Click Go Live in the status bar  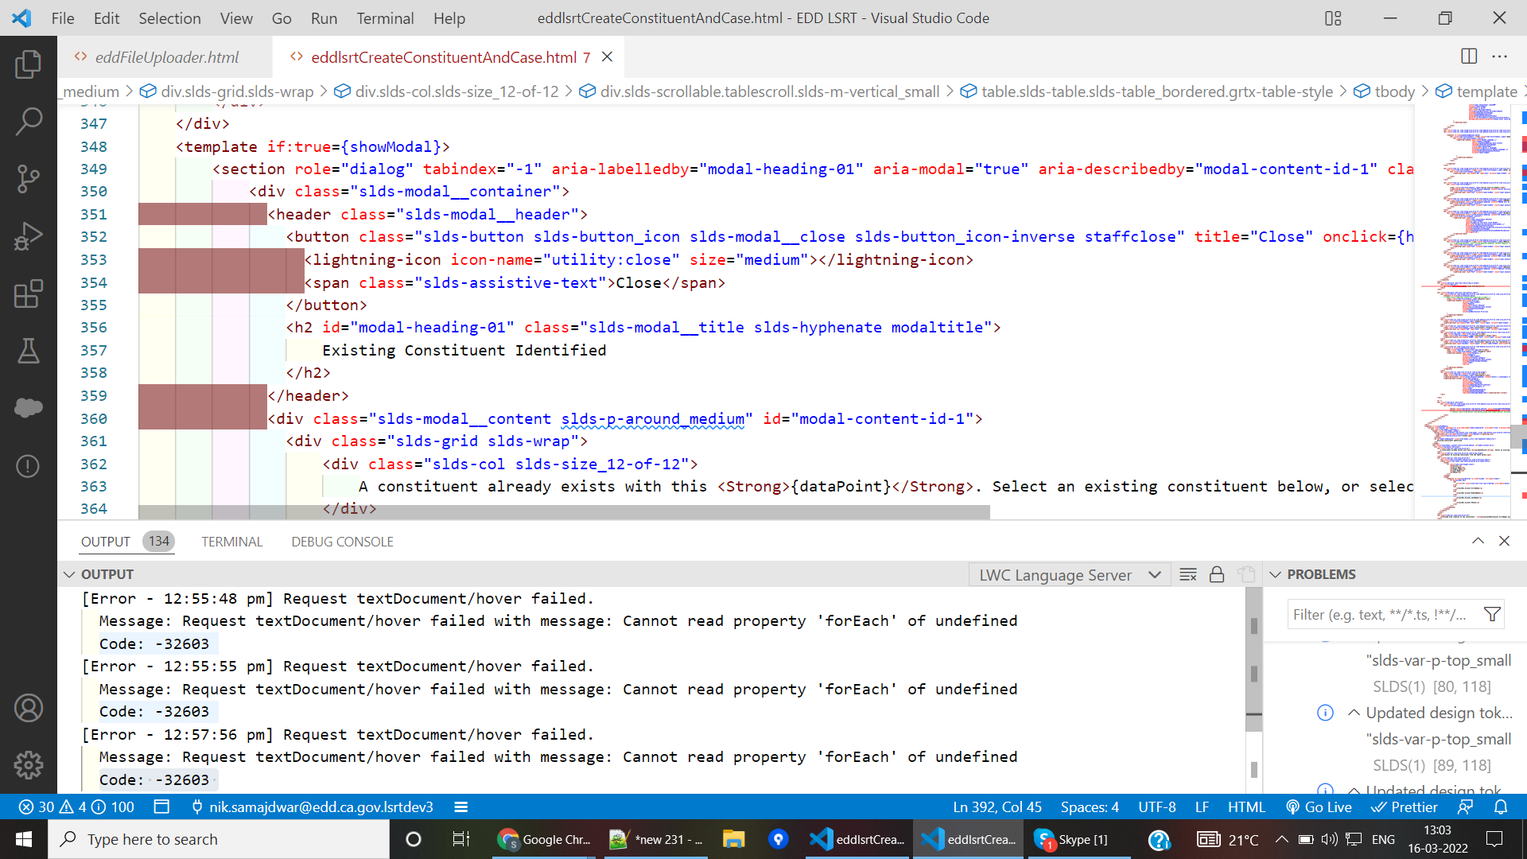(1319, 807)
